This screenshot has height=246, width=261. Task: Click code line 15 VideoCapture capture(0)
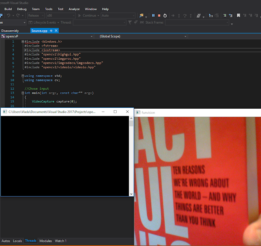point(54,102)
